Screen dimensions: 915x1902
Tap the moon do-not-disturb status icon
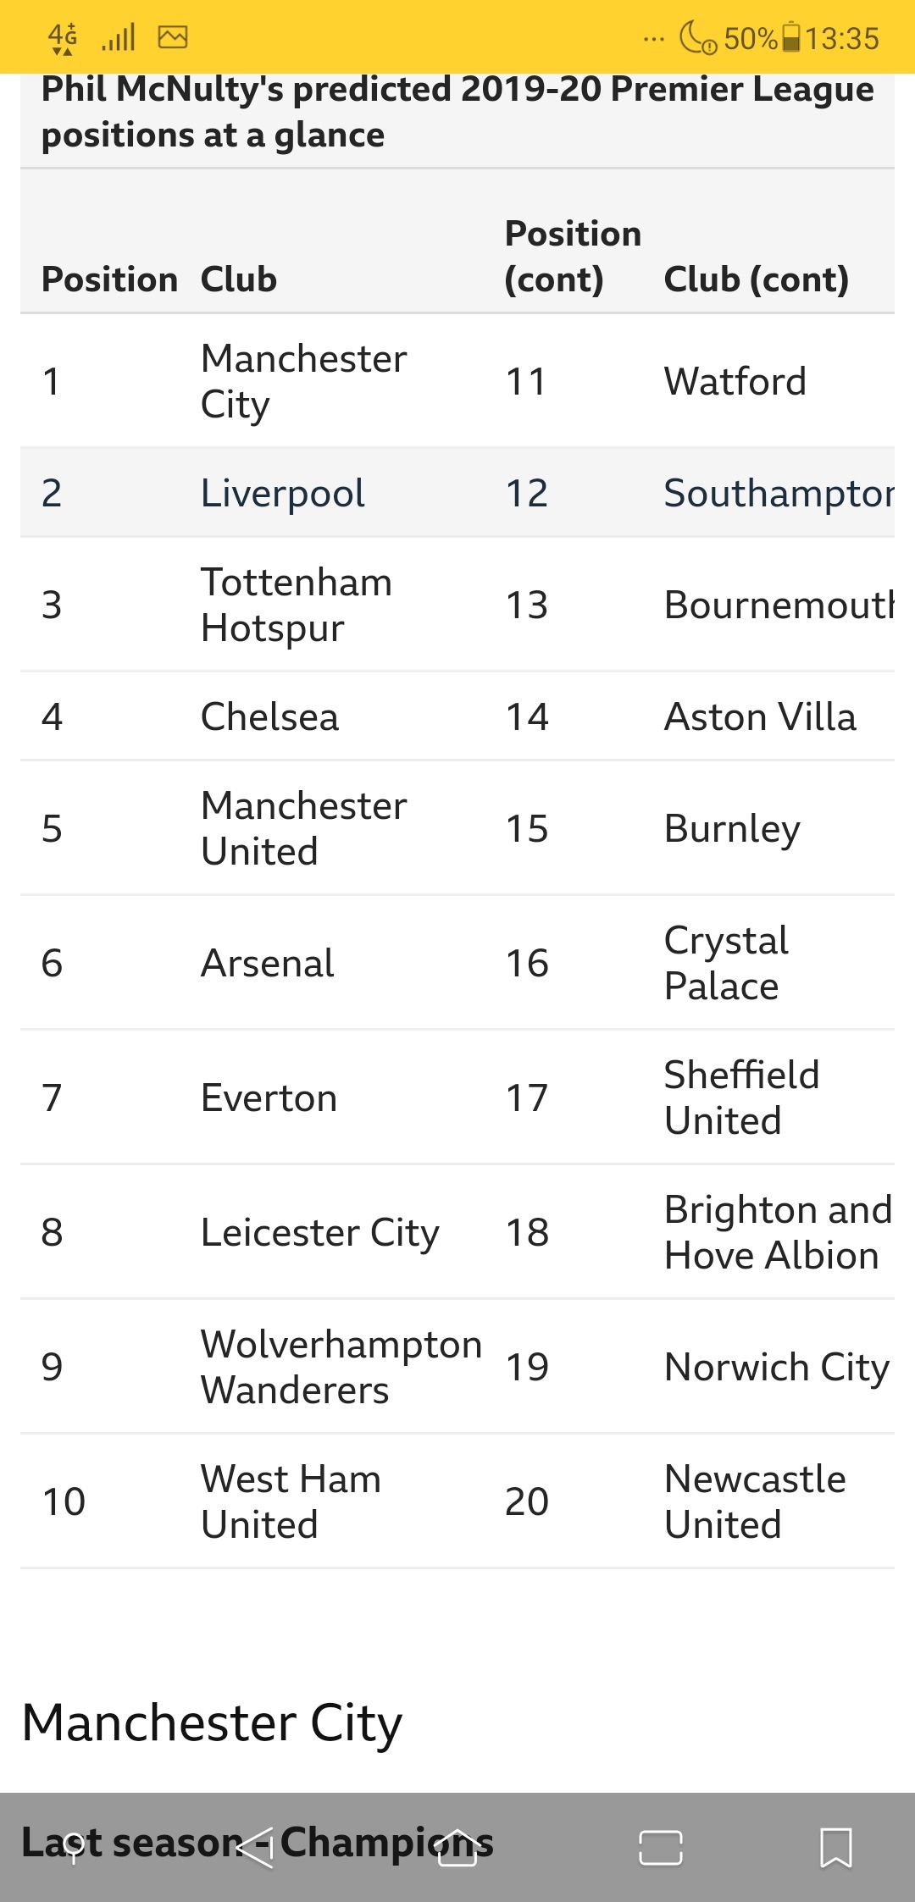(697, 37)
